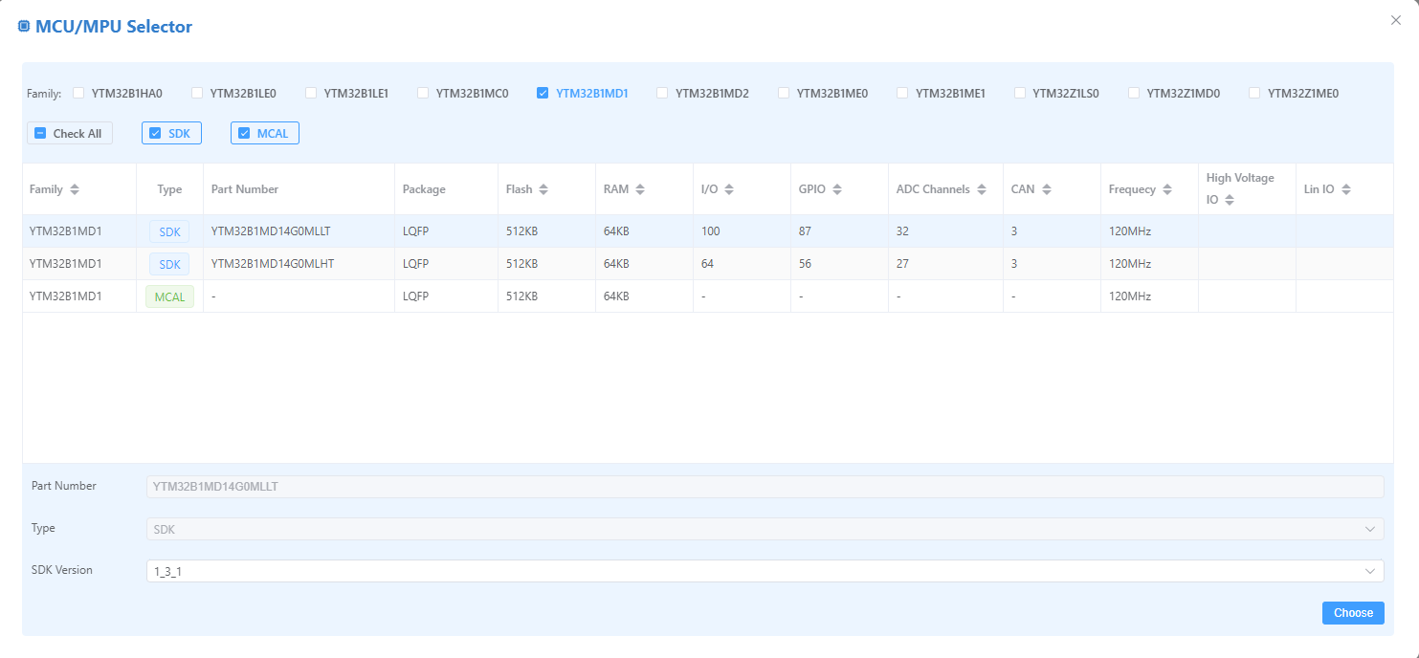This screenshot has width=1419, height=658.
Task: Open the disabled Type dropdown
Action: (x=765, y=529)
